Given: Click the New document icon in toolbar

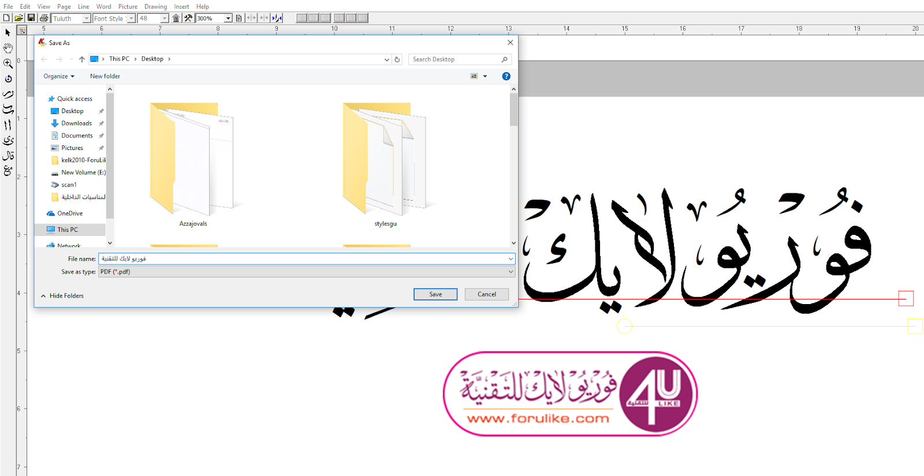Looking at the screenshot, I should click(6, 18).
